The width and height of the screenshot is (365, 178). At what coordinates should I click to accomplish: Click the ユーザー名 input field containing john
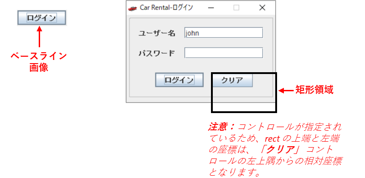click(x=224, y=33)
